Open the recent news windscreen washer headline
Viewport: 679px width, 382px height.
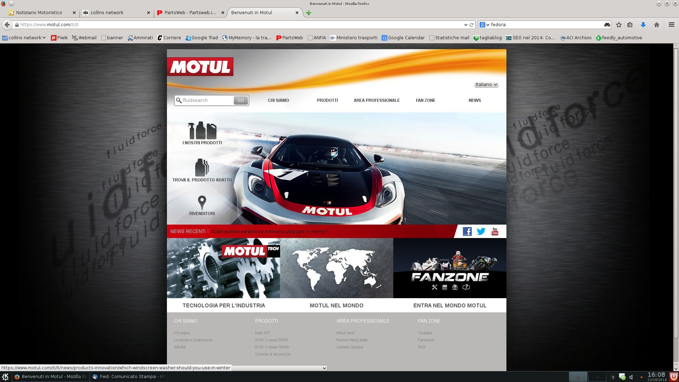(269, 232)
